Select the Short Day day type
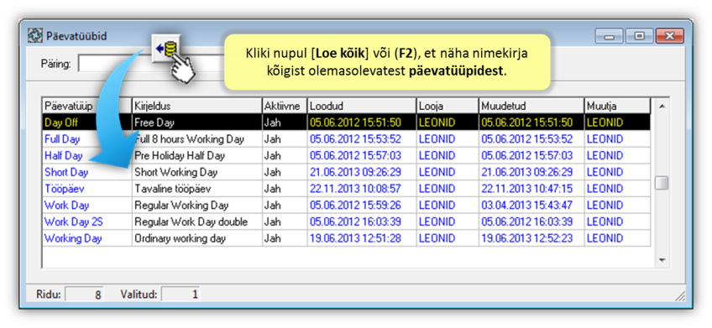The height and width of the screenshot is (328, 712). pos(66,173)
